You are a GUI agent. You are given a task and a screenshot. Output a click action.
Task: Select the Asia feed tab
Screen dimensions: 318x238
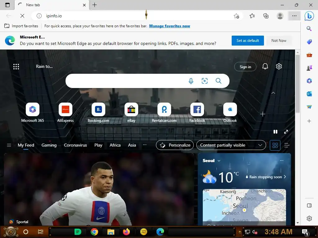[132, 145]
